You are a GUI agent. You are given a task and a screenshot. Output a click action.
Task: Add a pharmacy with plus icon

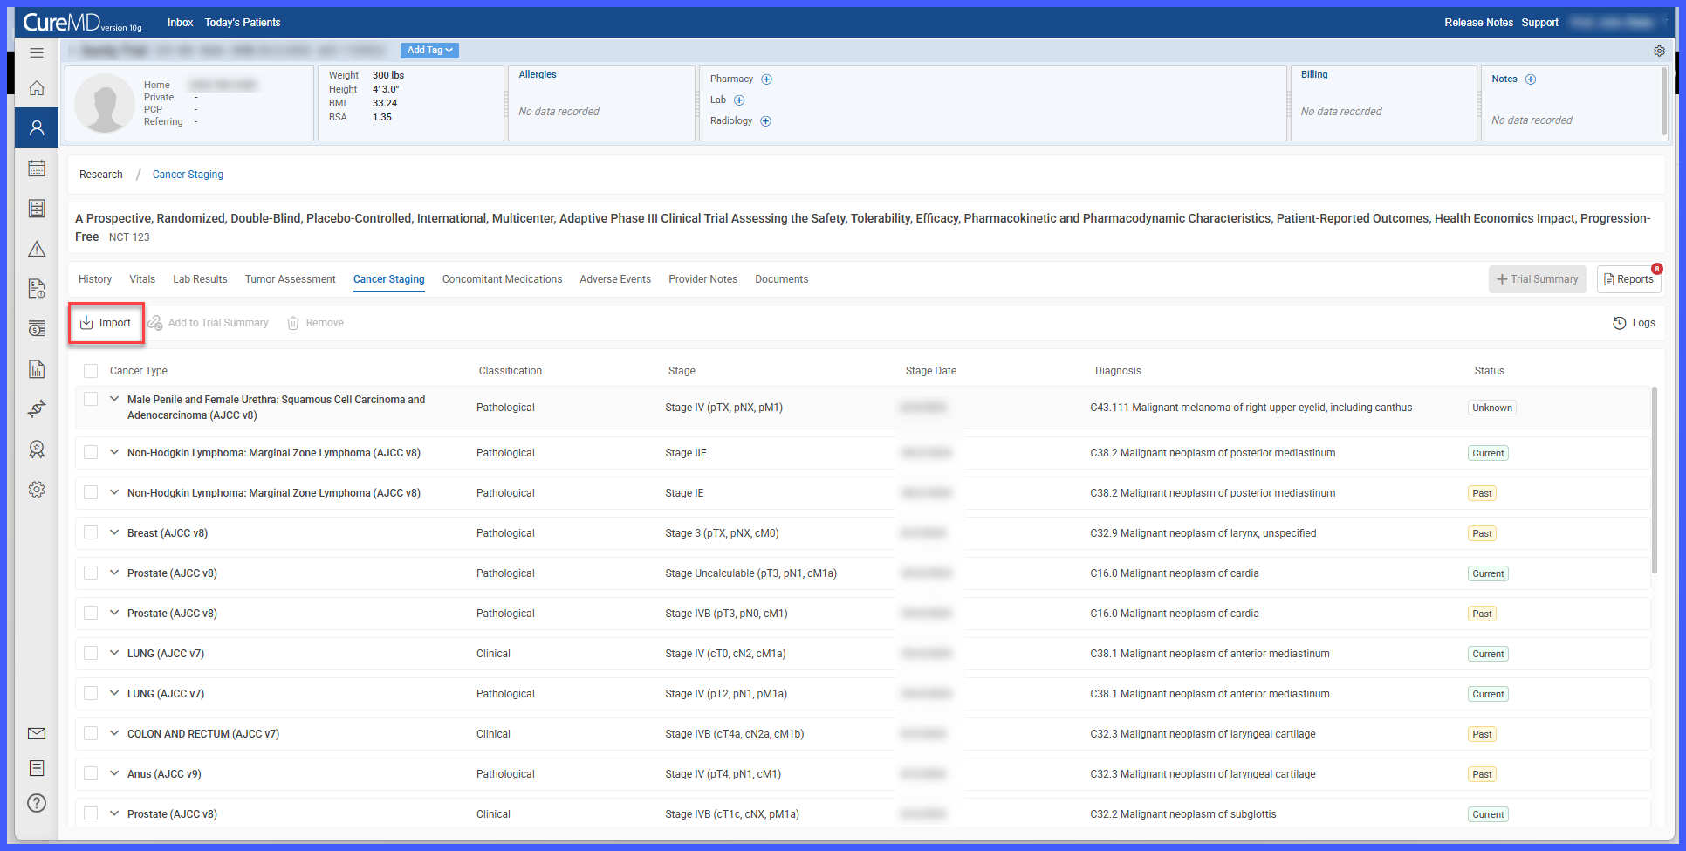[767, 79]
